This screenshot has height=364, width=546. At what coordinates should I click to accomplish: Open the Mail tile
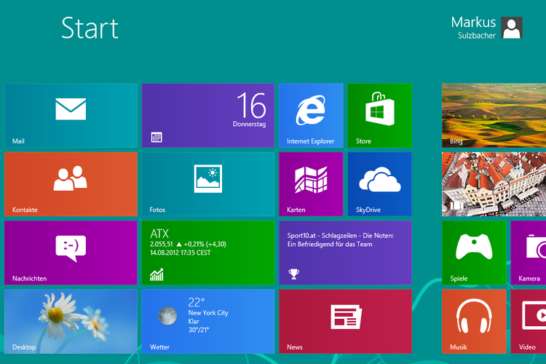tap(71, 115)
